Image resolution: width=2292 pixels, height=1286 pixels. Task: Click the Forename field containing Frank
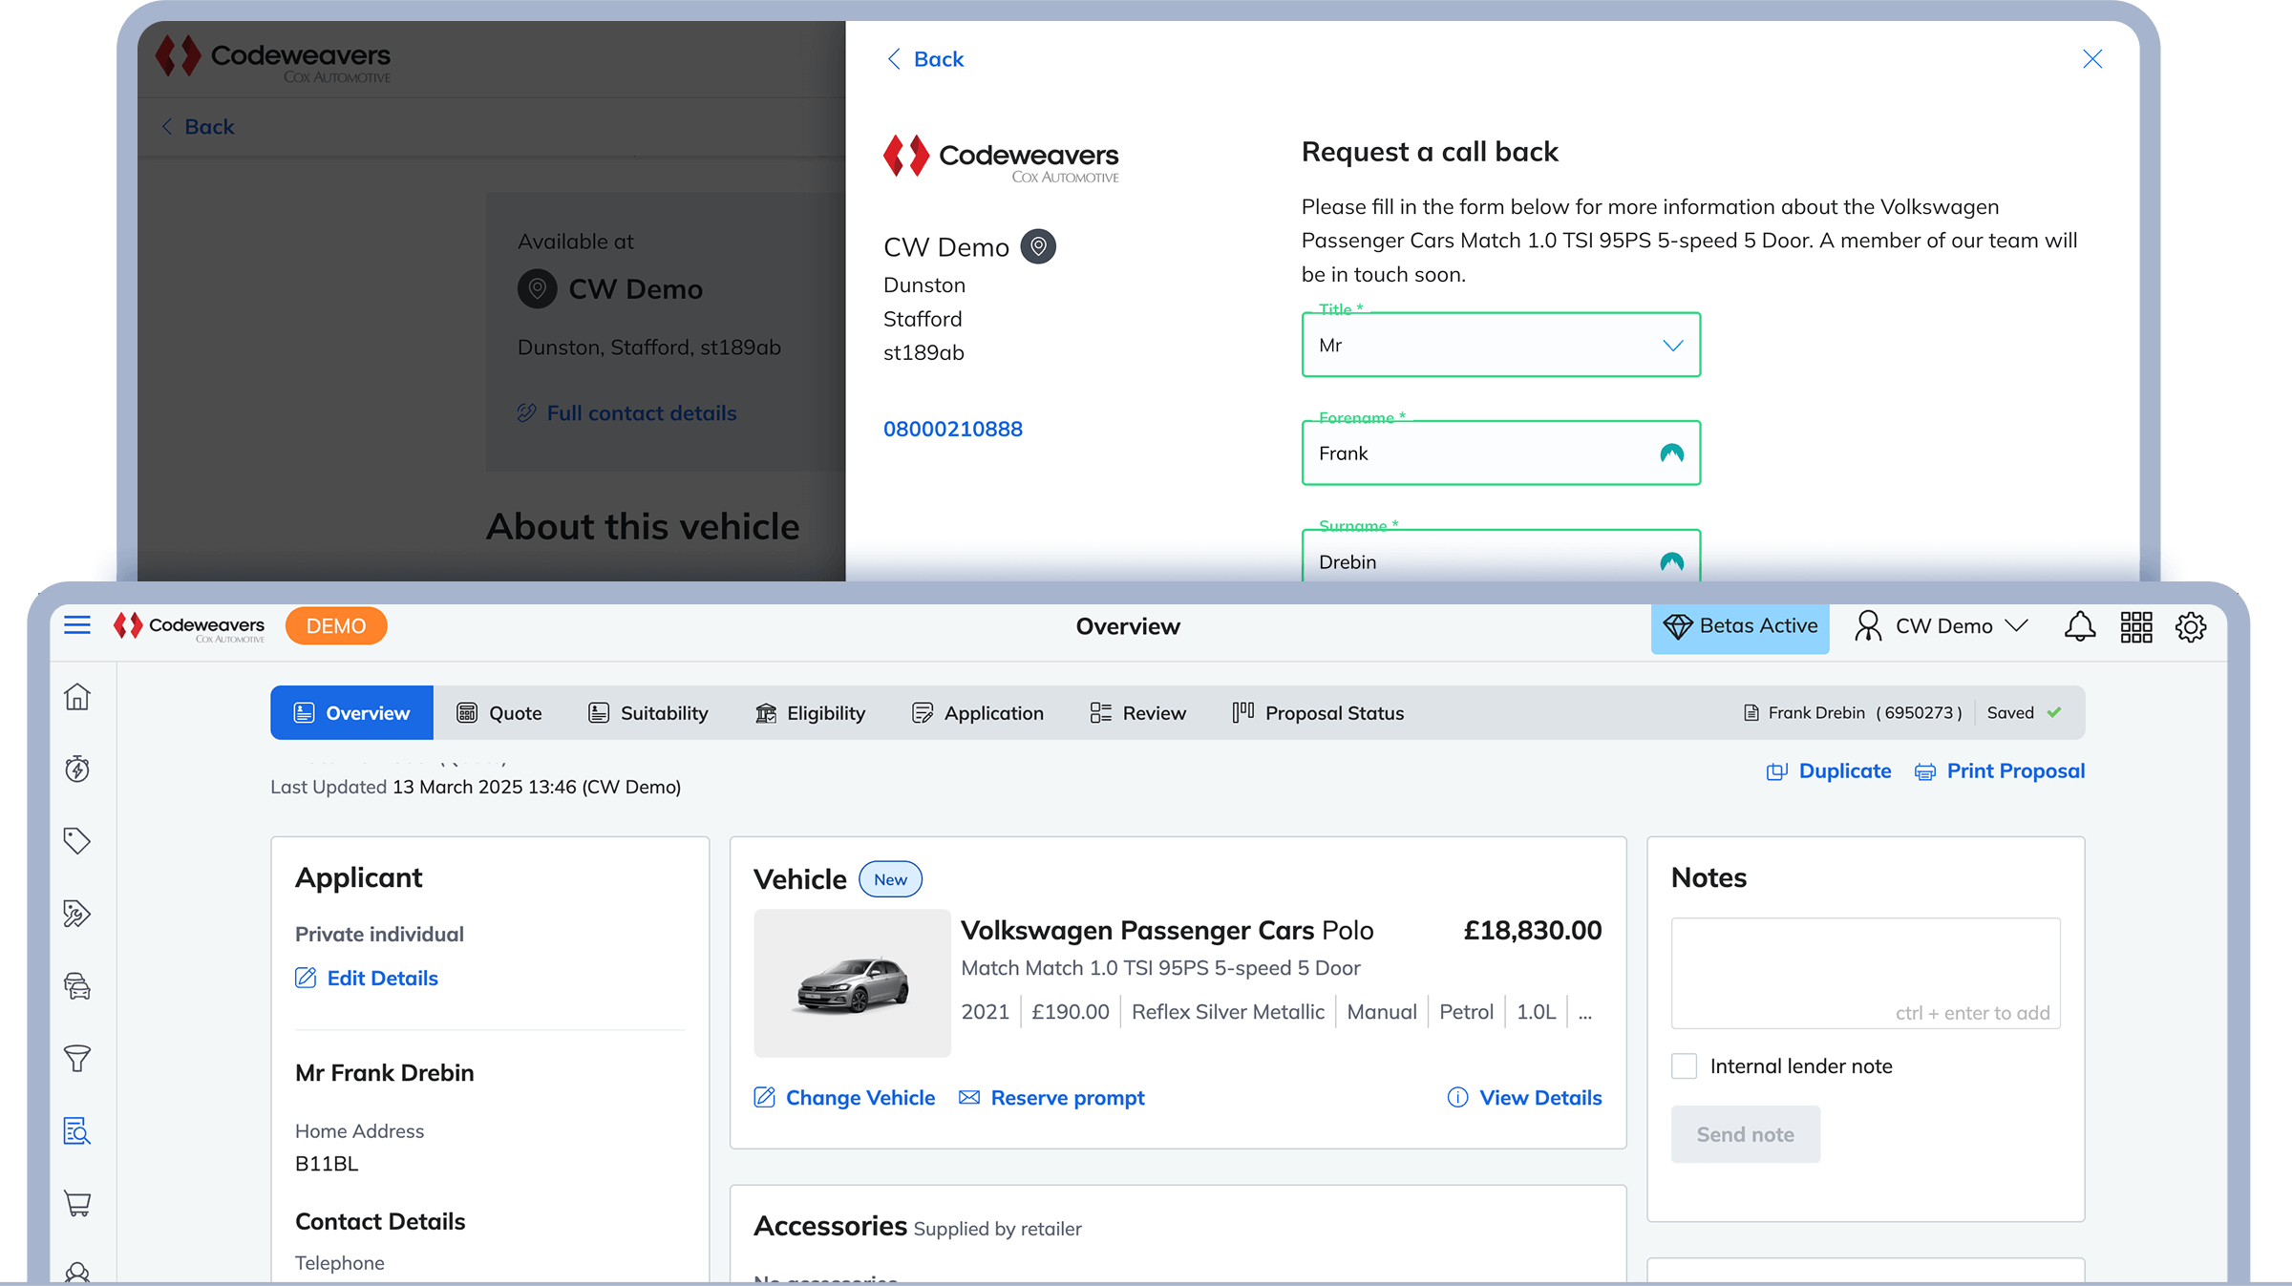point(1500,453)
